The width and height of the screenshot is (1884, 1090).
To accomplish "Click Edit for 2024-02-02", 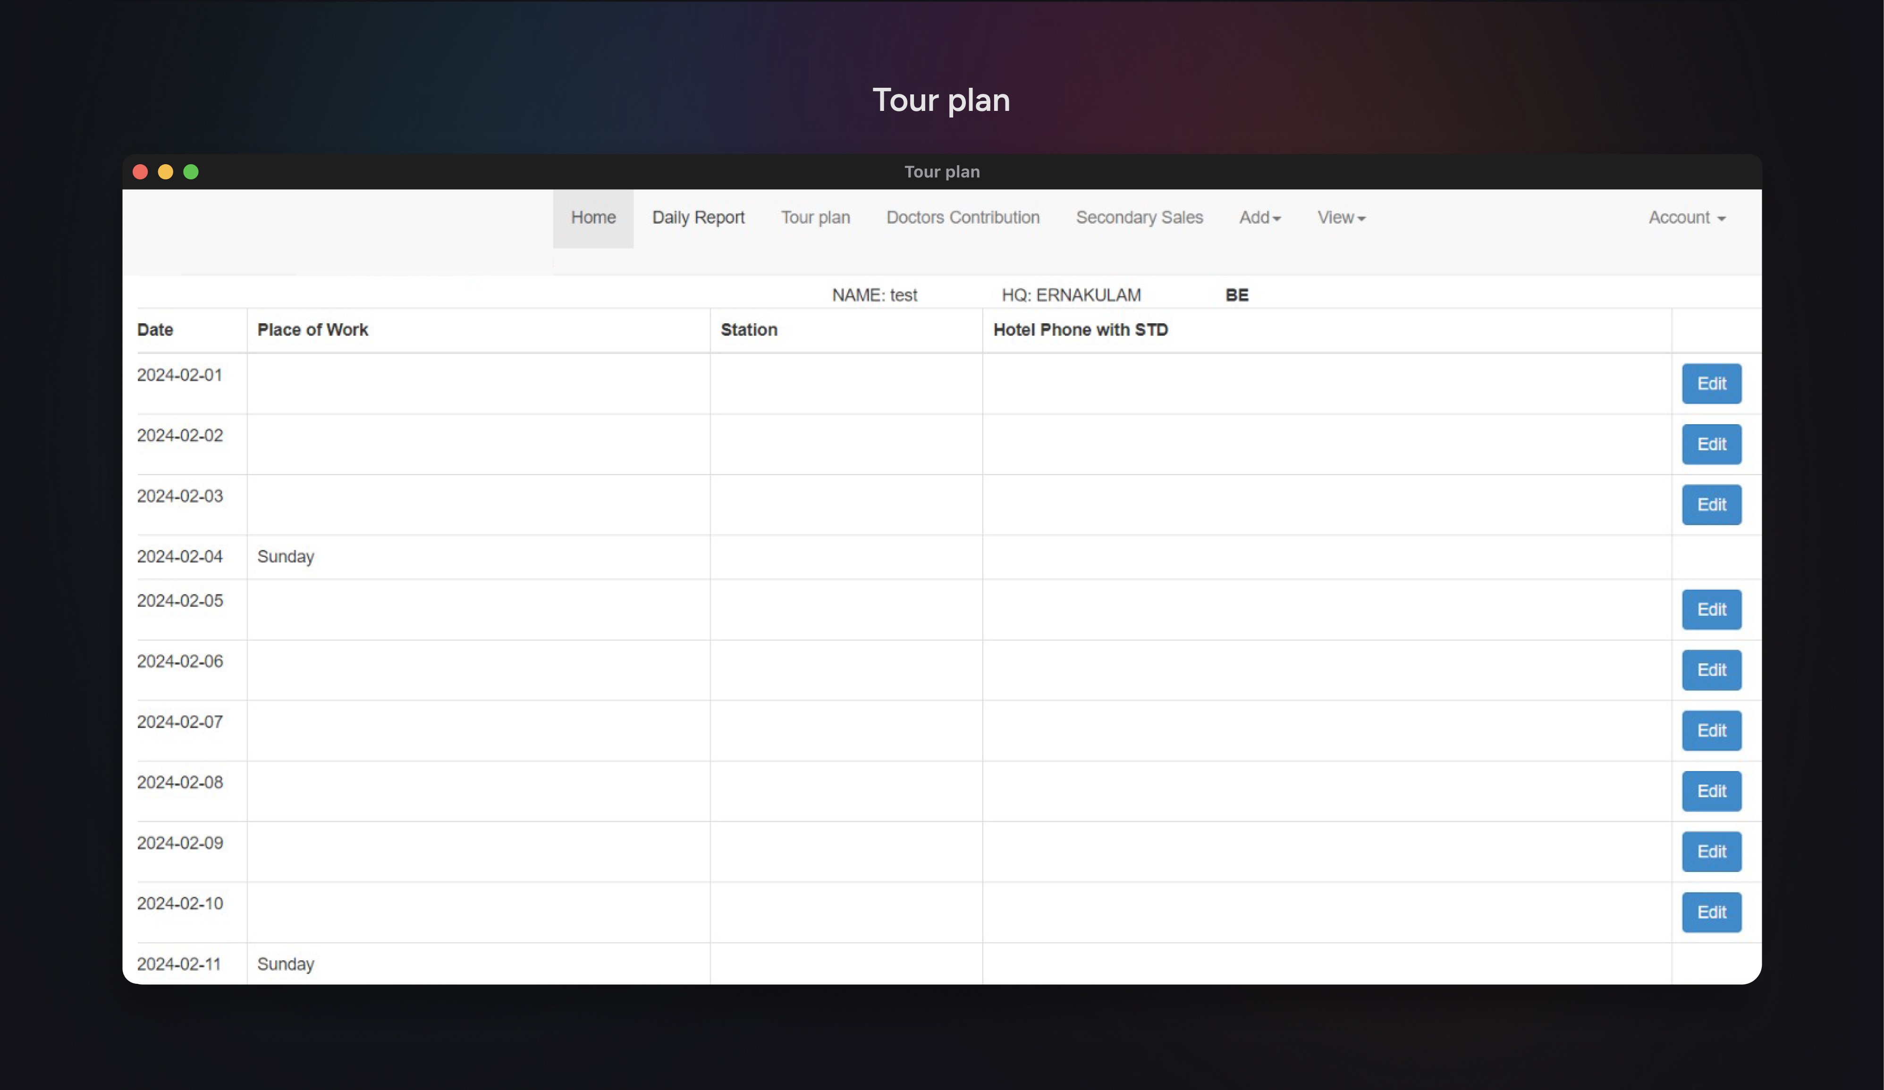I will pos(1711,444).
